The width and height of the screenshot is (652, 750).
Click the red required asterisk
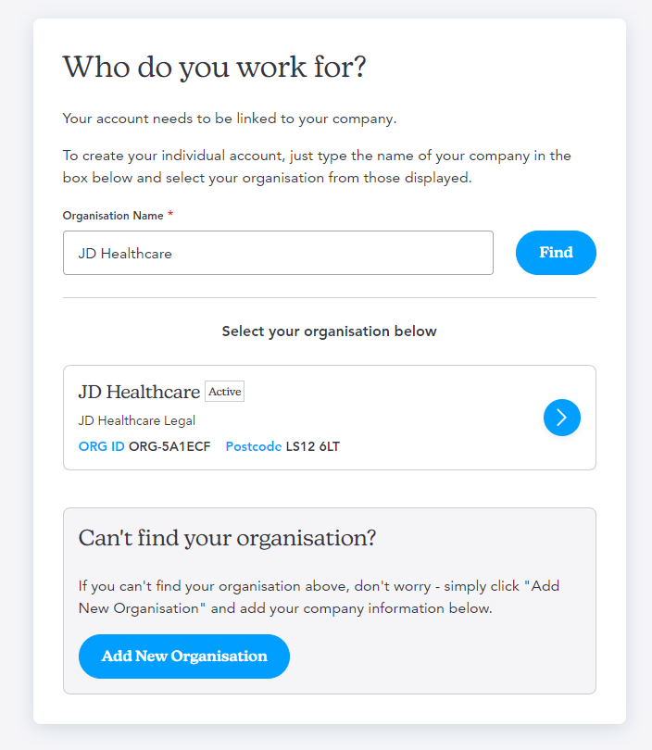click(170, 214)
